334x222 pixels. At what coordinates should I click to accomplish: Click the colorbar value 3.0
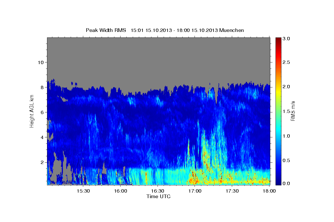coord(286,39)
